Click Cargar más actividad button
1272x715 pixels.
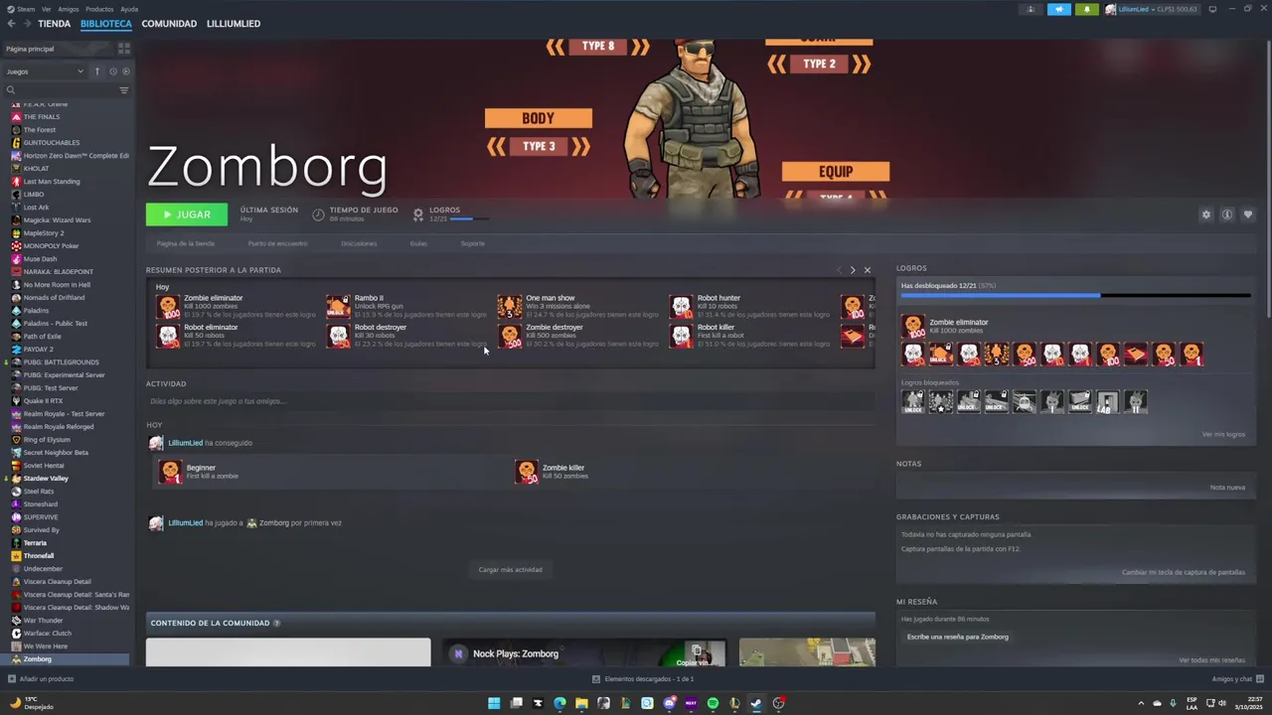pyautogui.click(x=511, y=570)
